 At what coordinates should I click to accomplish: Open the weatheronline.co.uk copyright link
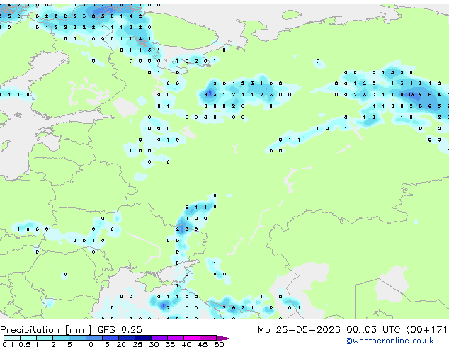click(x=390, y=341)
